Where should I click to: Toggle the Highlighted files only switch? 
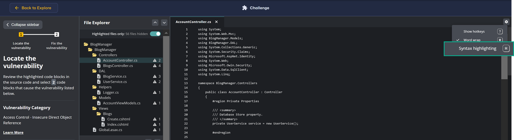[155, 34]
